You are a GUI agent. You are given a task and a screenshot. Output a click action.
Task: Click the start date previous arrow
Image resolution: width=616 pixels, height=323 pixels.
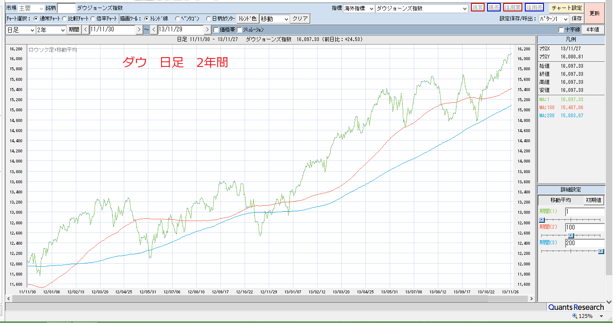pyautogui.click(x=85, y=30)
